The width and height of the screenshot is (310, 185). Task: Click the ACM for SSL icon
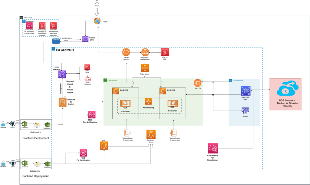coord(165,52)
